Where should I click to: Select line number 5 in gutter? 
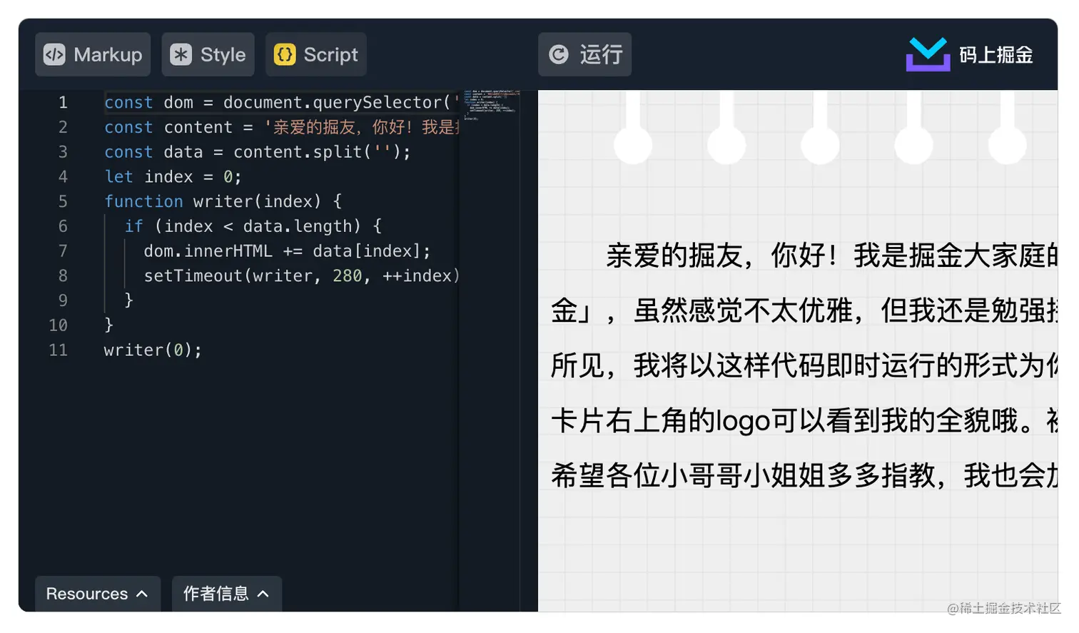[x=63, y=202]
